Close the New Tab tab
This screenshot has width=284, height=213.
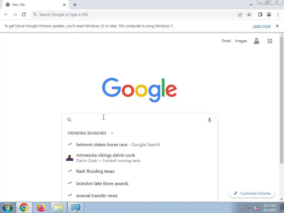tap(64, 5)
